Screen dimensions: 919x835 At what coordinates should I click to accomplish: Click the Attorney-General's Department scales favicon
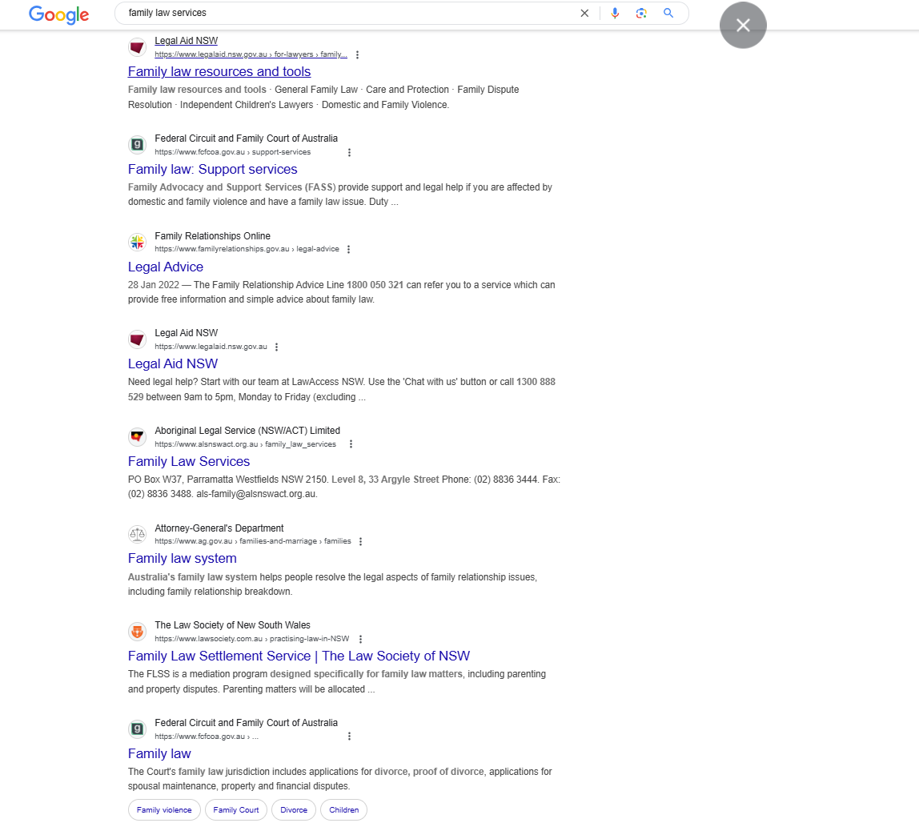point(137,534)
